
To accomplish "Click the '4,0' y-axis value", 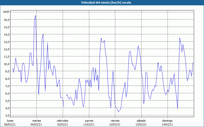I will click(7, 108).
